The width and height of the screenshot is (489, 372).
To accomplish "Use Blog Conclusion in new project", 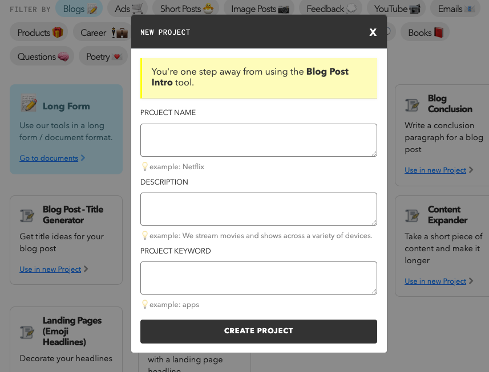I will pyautogui.click(x=435, y=170).
